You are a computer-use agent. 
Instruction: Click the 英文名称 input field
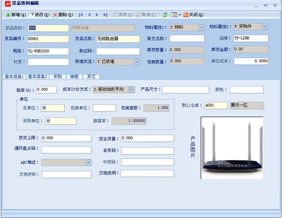187,38
